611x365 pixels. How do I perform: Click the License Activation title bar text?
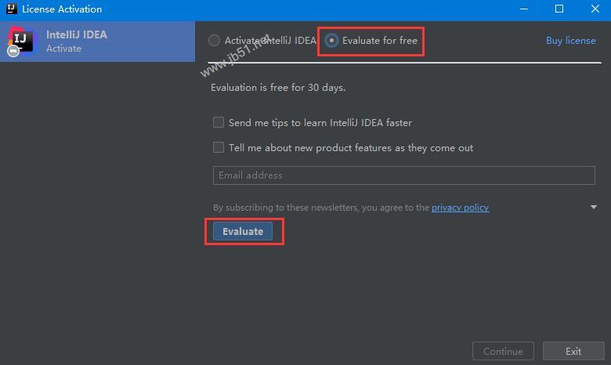click(62, 9)
